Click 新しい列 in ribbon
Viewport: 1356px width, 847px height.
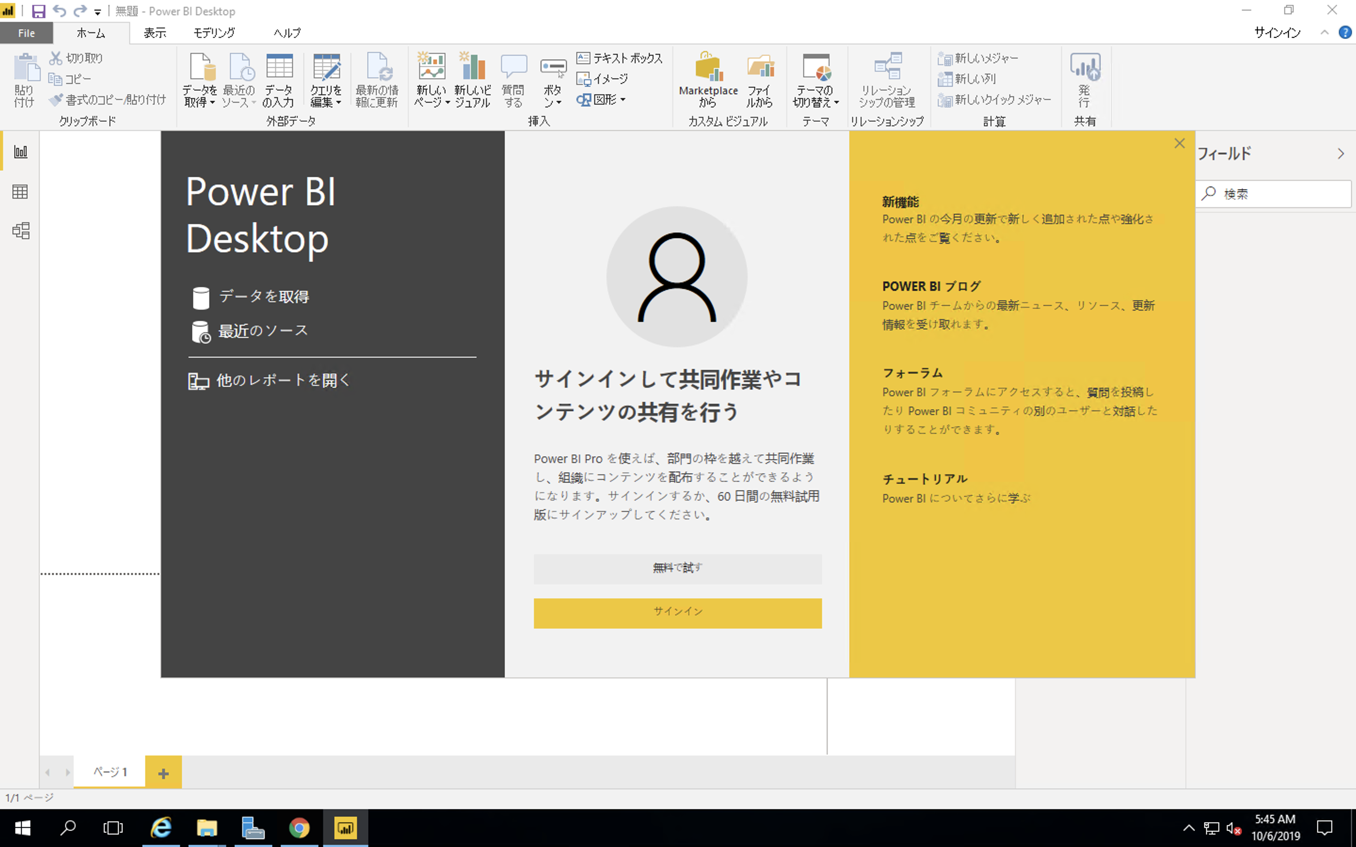click(968, 79)
